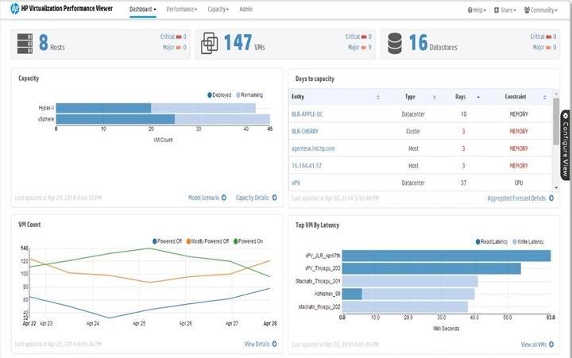This screenshot has width=572, height=358.
Task: Open the agentesx.ind.hp.com host link
Action: (313, 148)
